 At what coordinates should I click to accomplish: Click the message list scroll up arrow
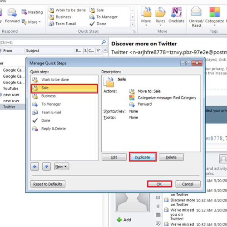coord(105,50)
